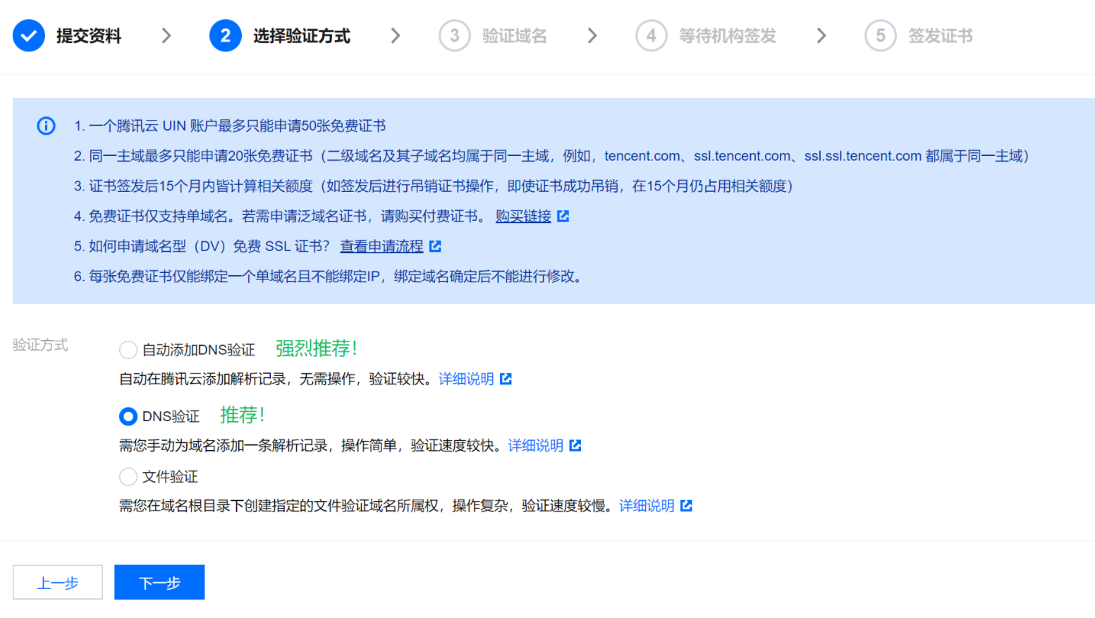Image resolution: width=1095 pixels, height=618 pixels.
Task: Select the 文件验证 radio button
Action: (x=128, y=477)
